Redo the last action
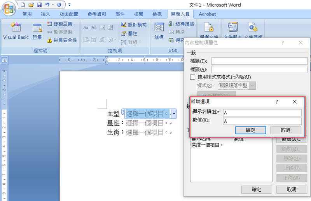Image resolution: width=311 pixels, height=201 pixels. 59,5
